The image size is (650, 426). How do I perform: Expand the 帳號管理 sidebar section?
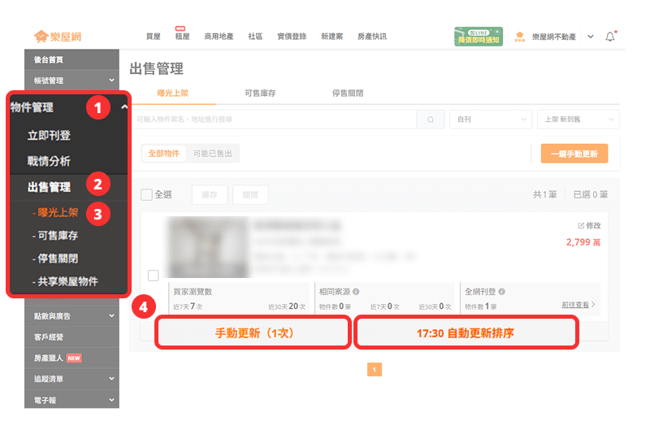(71, 80)
